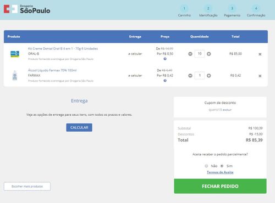Click Oral-B price Por R$ 8,50
Image resolution: width=275 pixels, height=203 pixels.
tap(165, 54)
